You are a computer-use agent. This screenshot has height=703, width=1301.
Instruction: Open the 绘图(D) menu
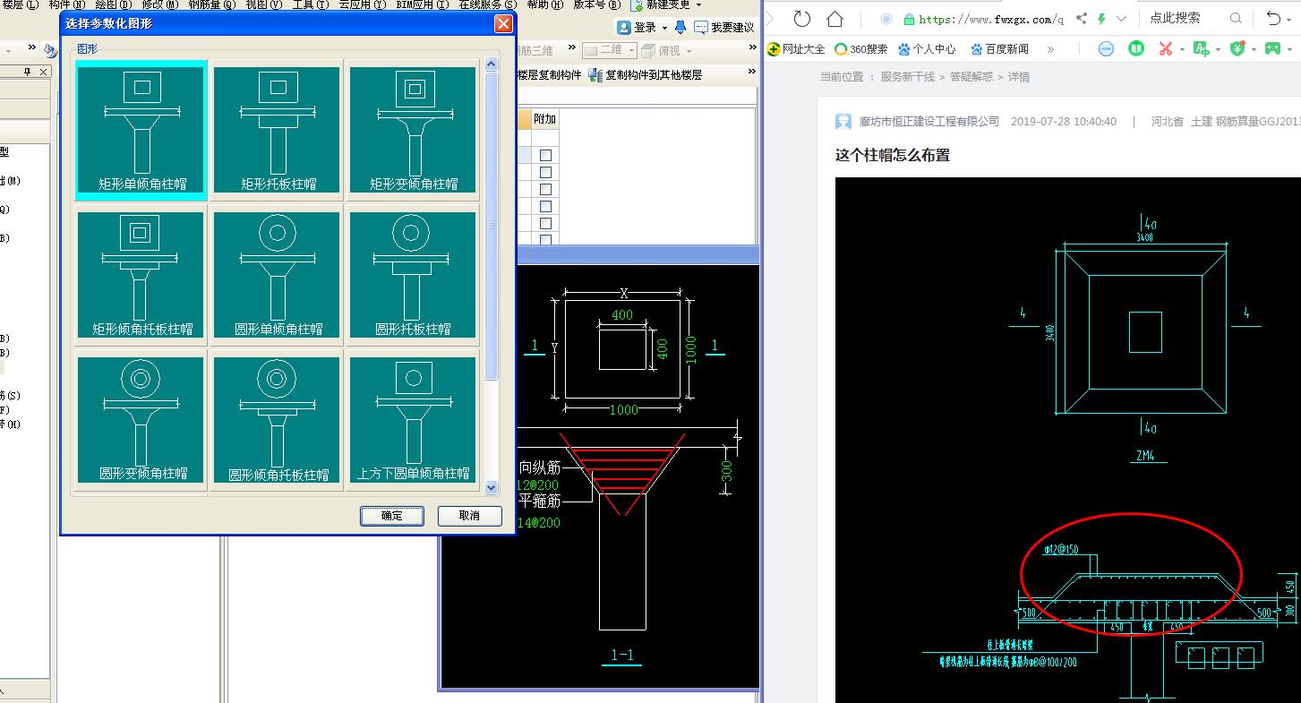[114, 4]
